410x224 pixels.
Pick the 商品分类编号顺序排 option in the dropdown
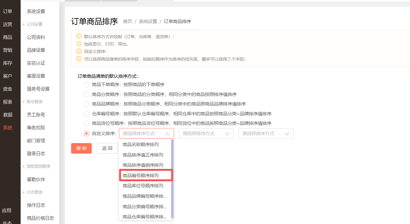tap(145, 206)
